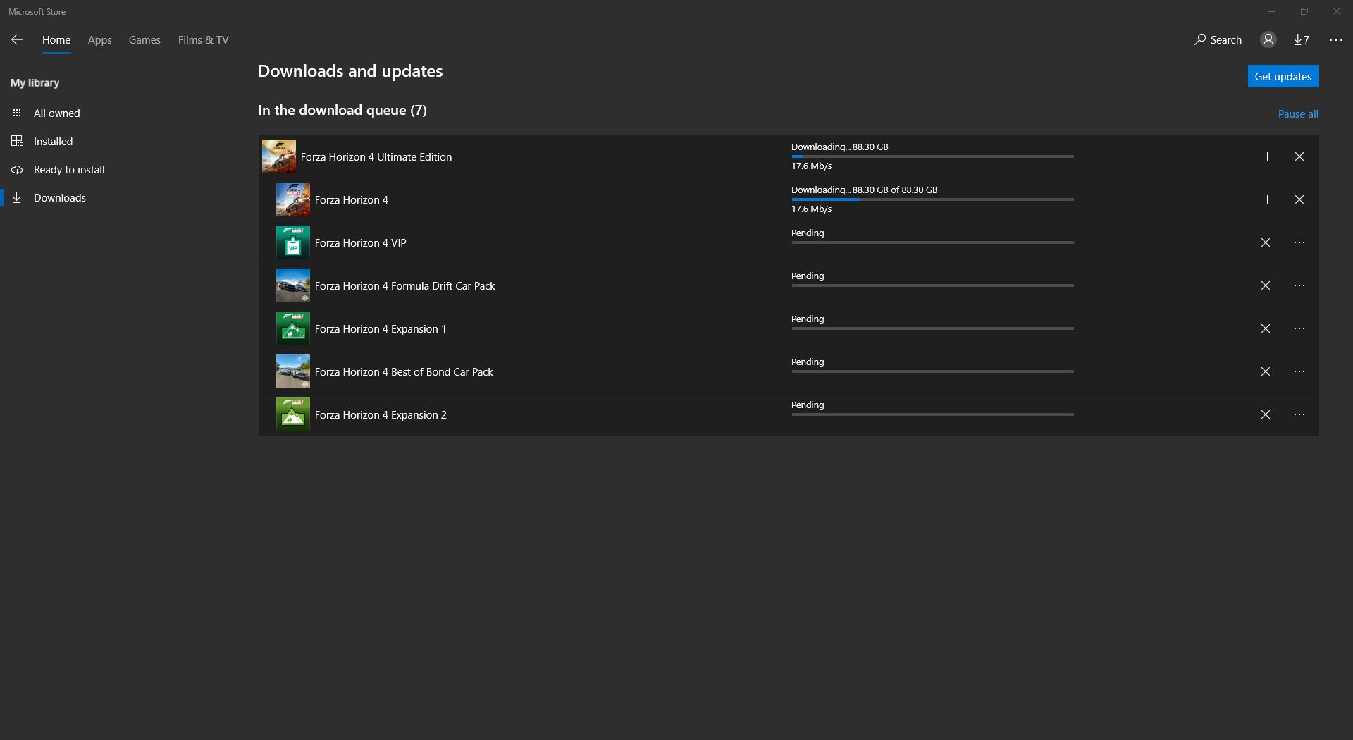Open Search in the Store
Viewport: 1353px width, 740px height.
1218,40
